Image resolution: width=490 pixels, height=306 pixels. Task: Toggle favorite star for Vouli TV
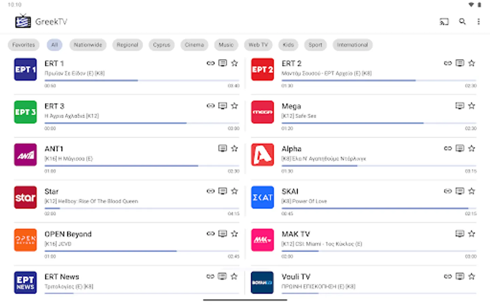[x=472, y=276]
